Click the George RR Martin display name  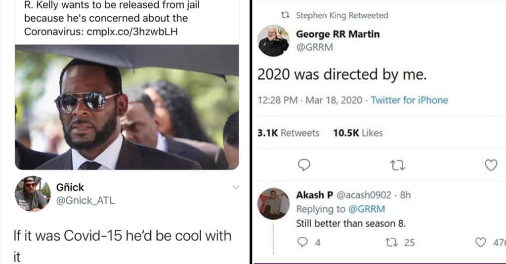point(338,34)
